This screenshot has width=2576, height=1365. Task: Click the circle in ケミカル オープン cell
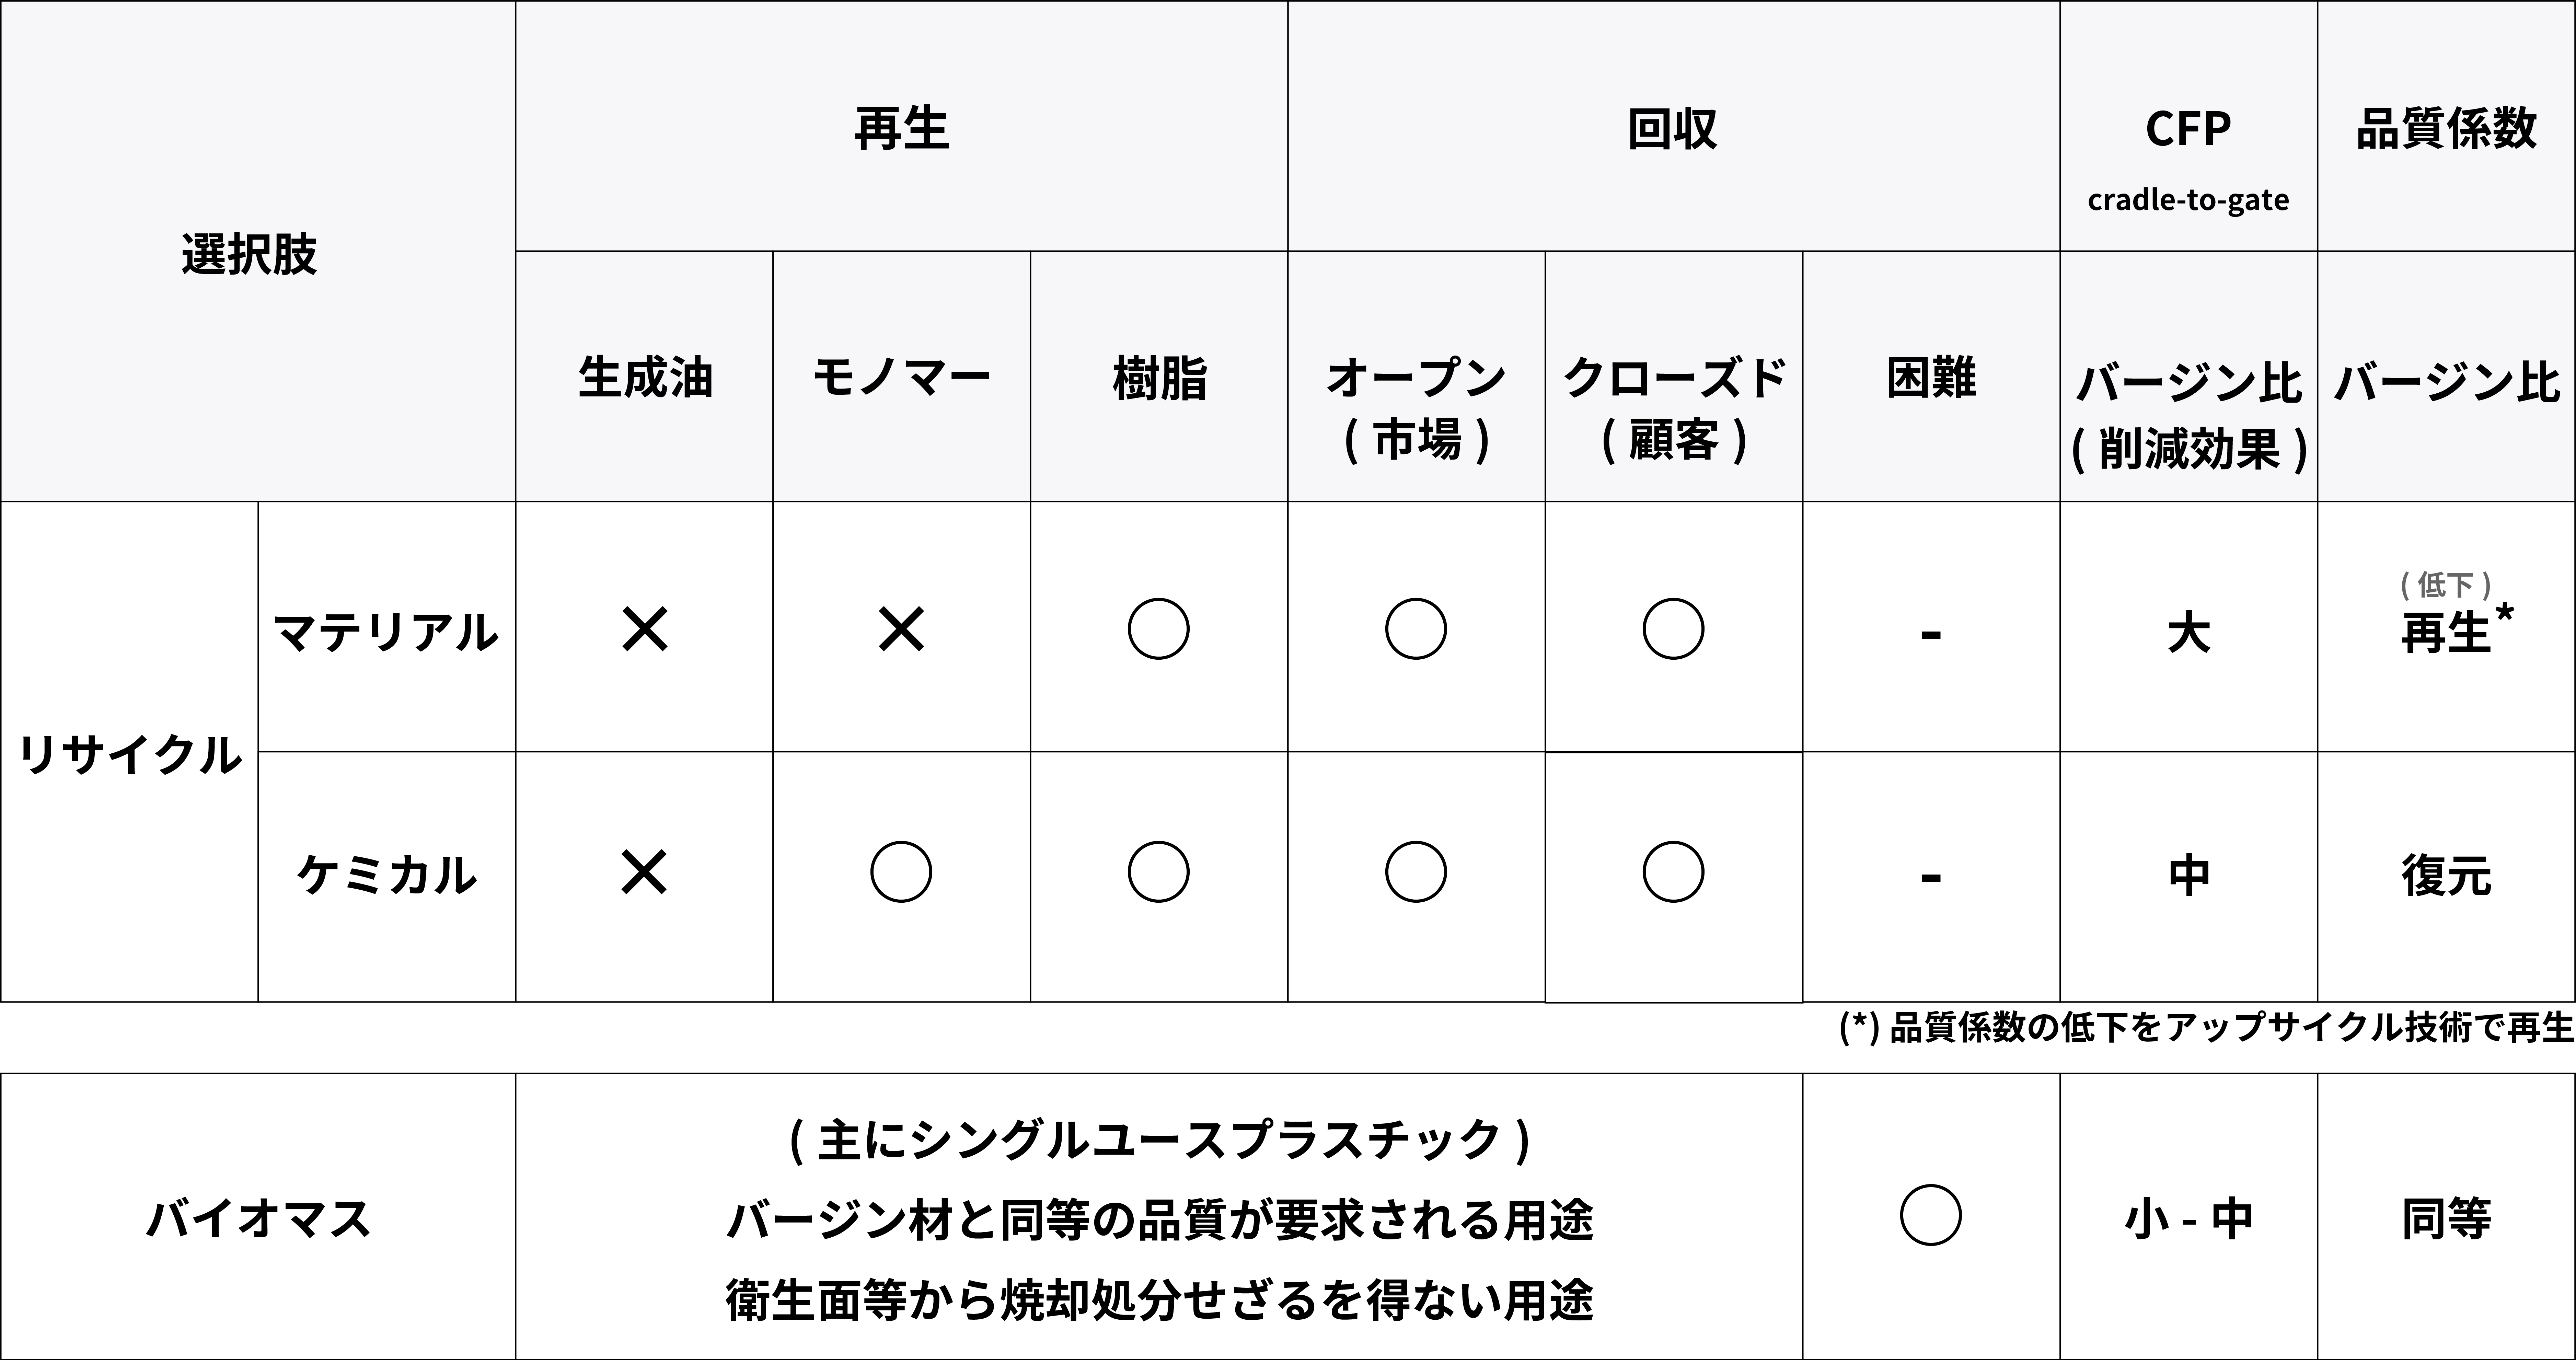click(x=1416, y=872)
